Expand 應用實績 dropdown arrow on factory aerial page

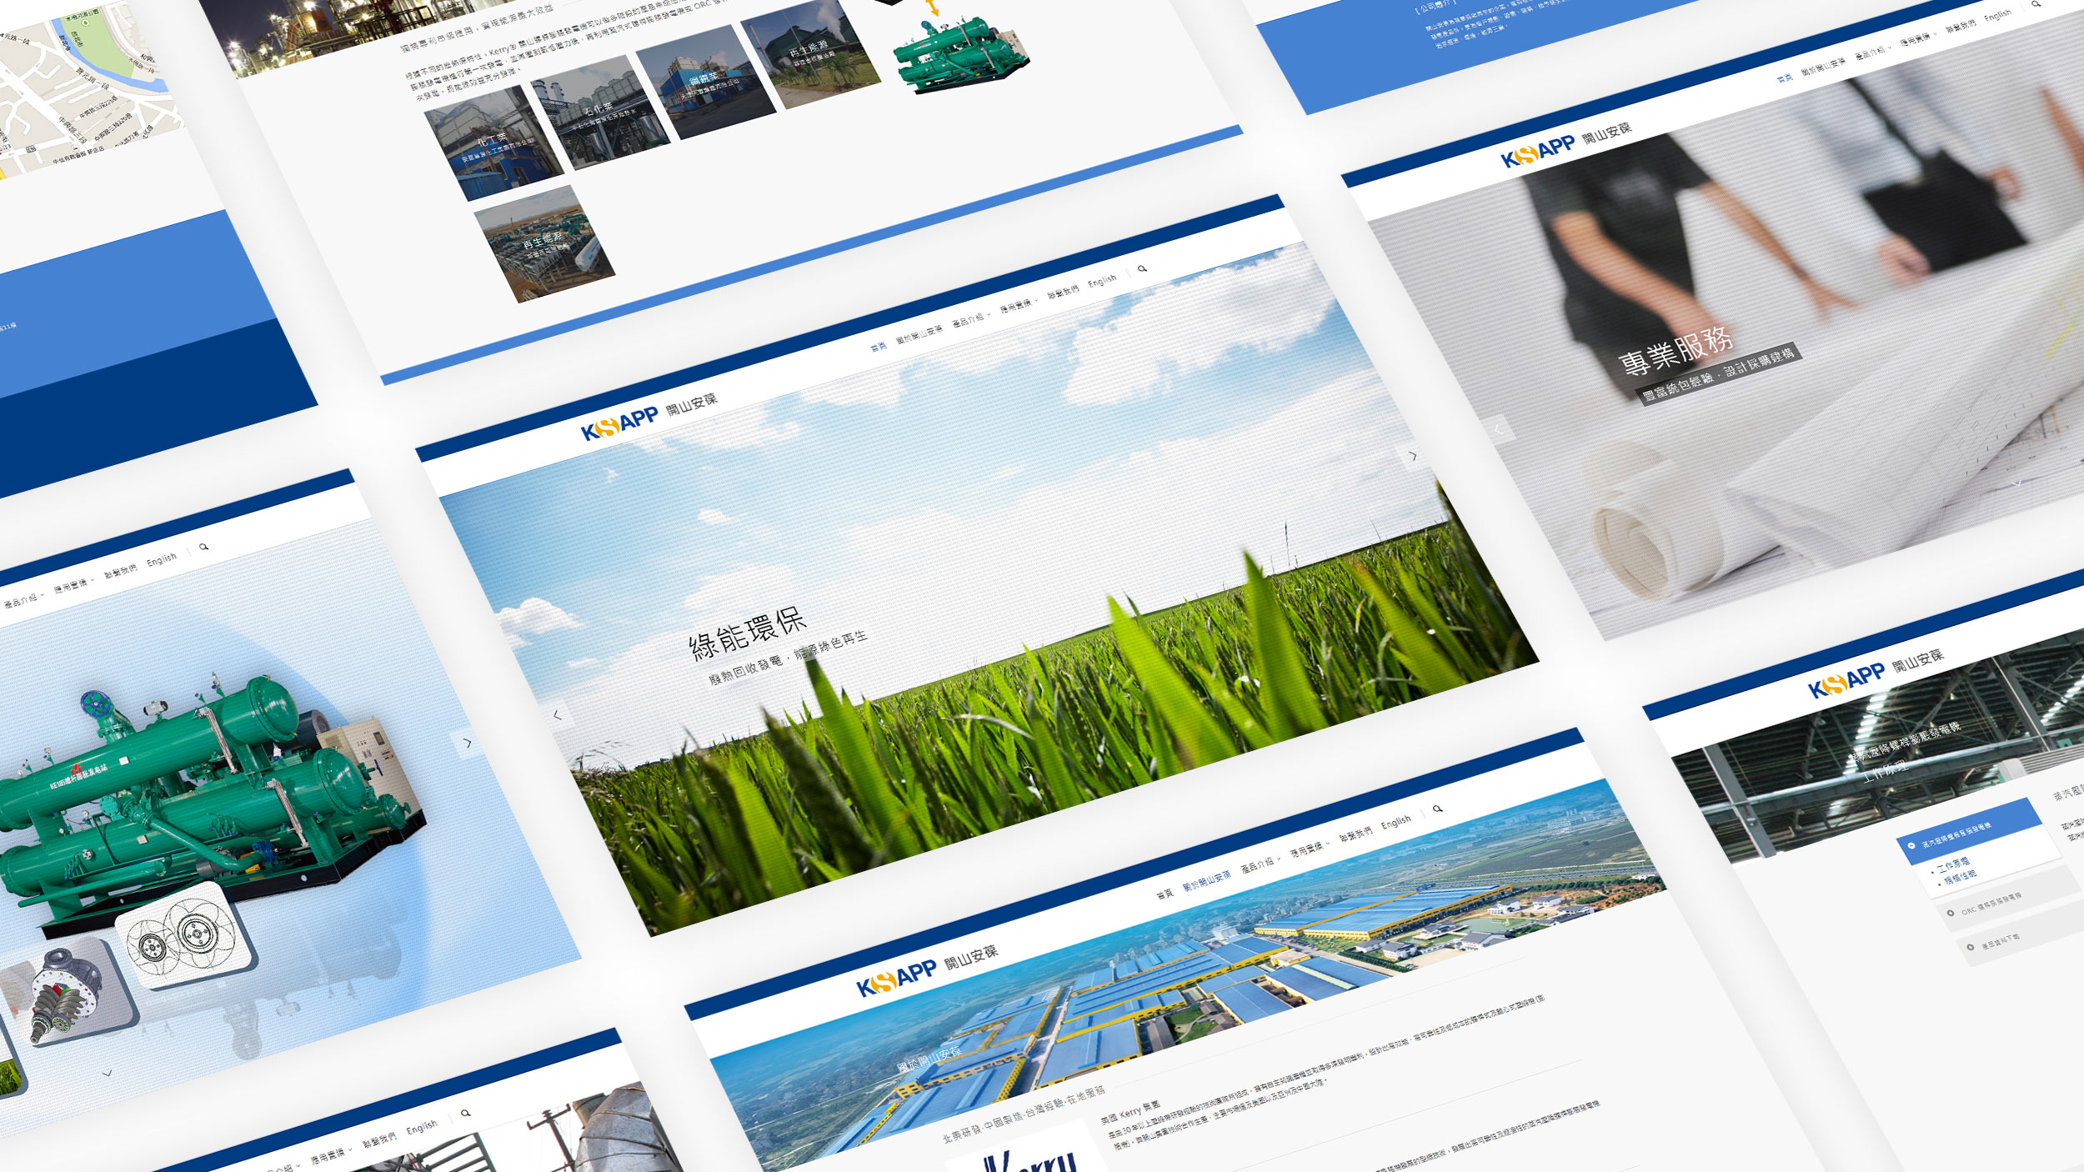coord(1327,844)
